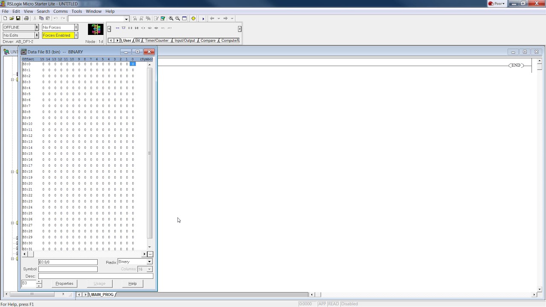Click the B3:15 row label
Image resolution: width=546 pixels, height=307 pixels.
click(x=27, y=153)
